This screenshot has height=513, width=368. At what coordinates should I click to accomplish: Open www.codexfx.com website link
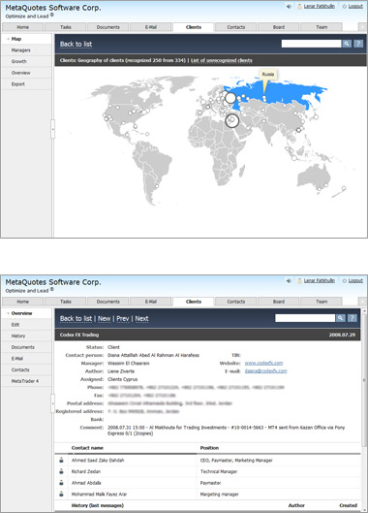(263, 363)
